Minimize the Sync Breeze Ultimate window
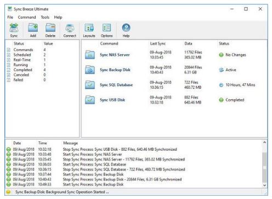The image size is (272, 199). tap(232, 9)
